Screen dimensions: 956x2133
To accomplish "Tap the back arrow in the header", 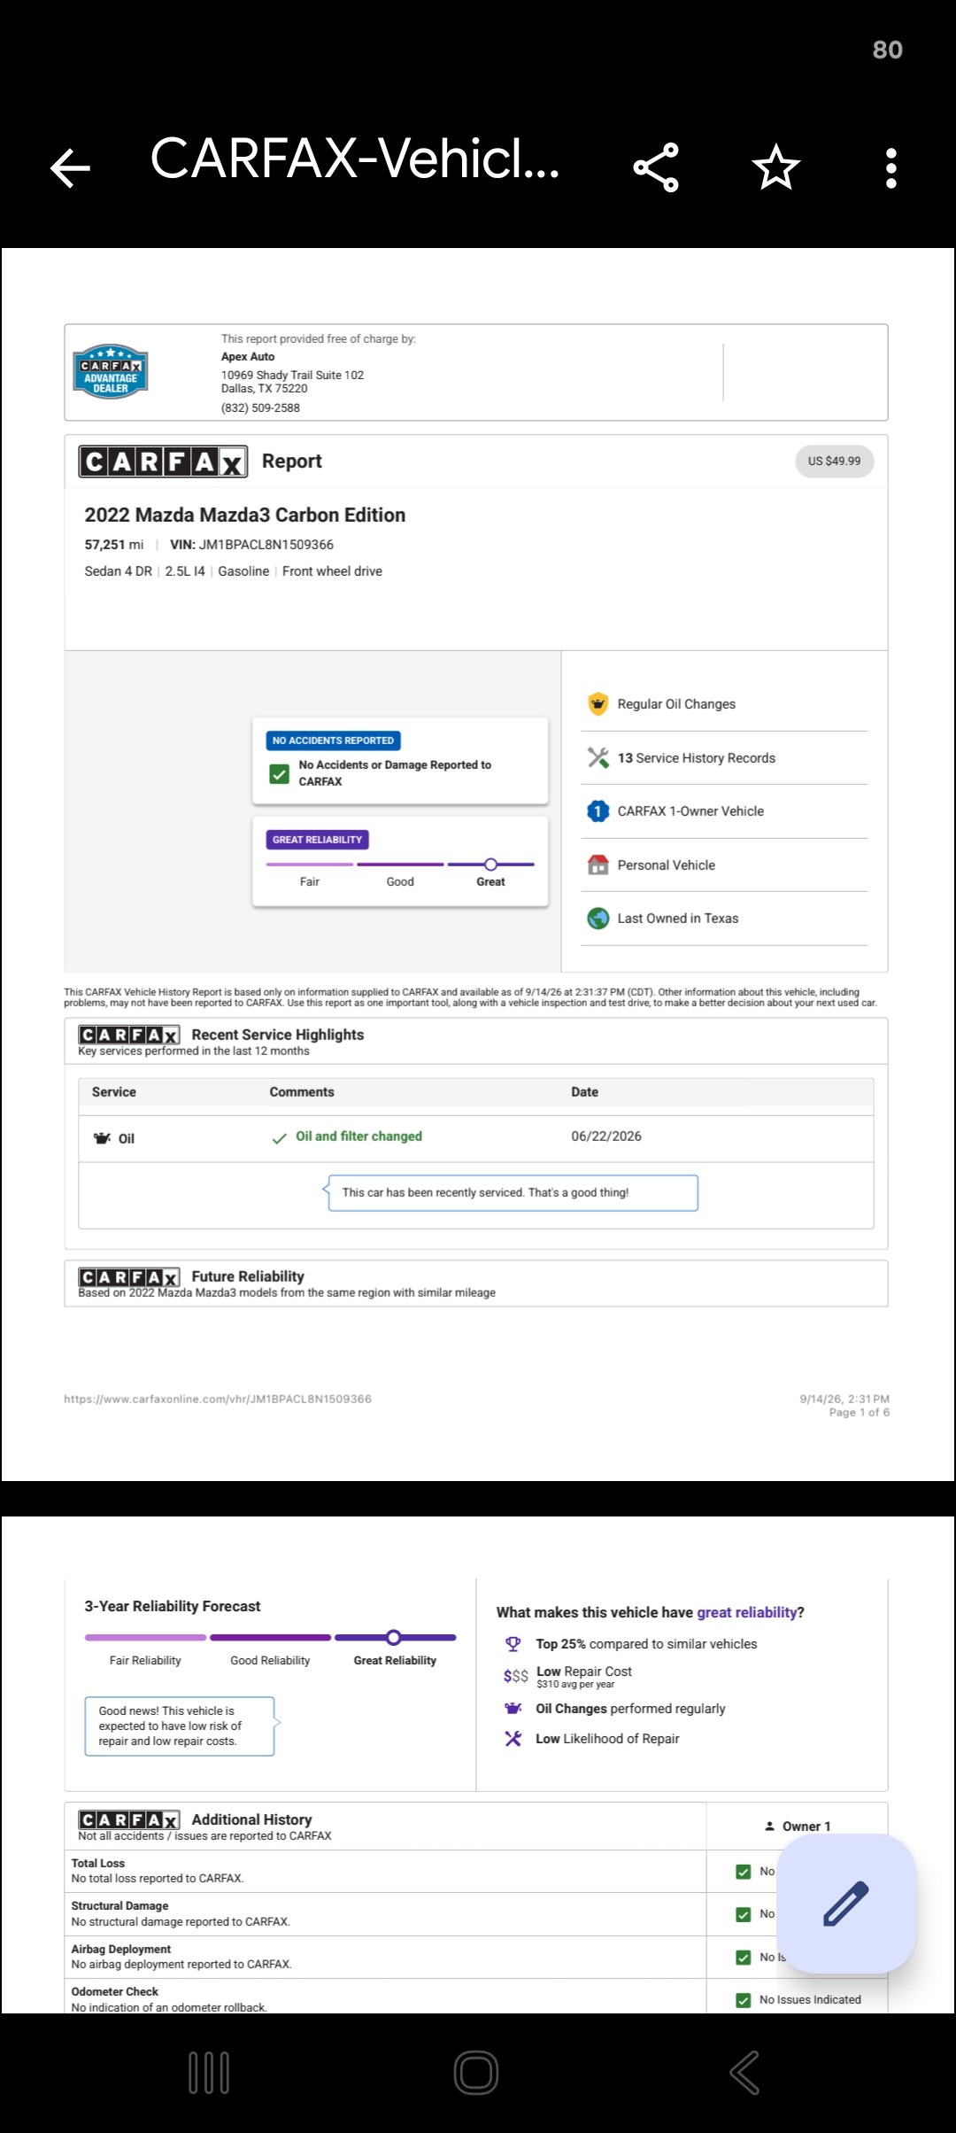I will coord(71,167).
